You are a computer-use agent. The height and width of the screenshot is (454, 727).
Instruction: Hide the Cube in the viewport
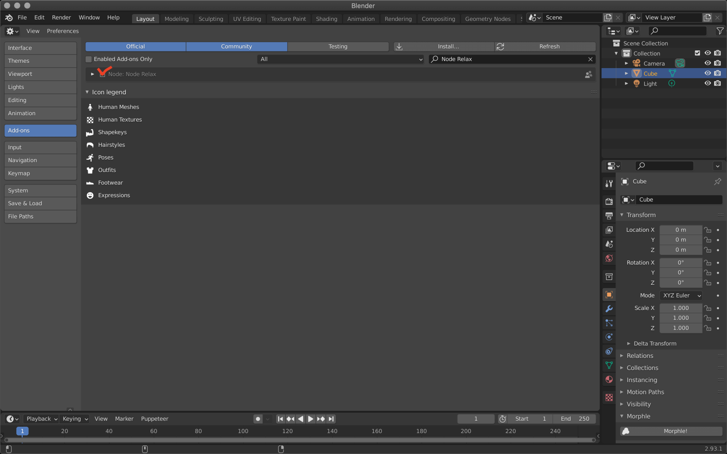[707, 73]
